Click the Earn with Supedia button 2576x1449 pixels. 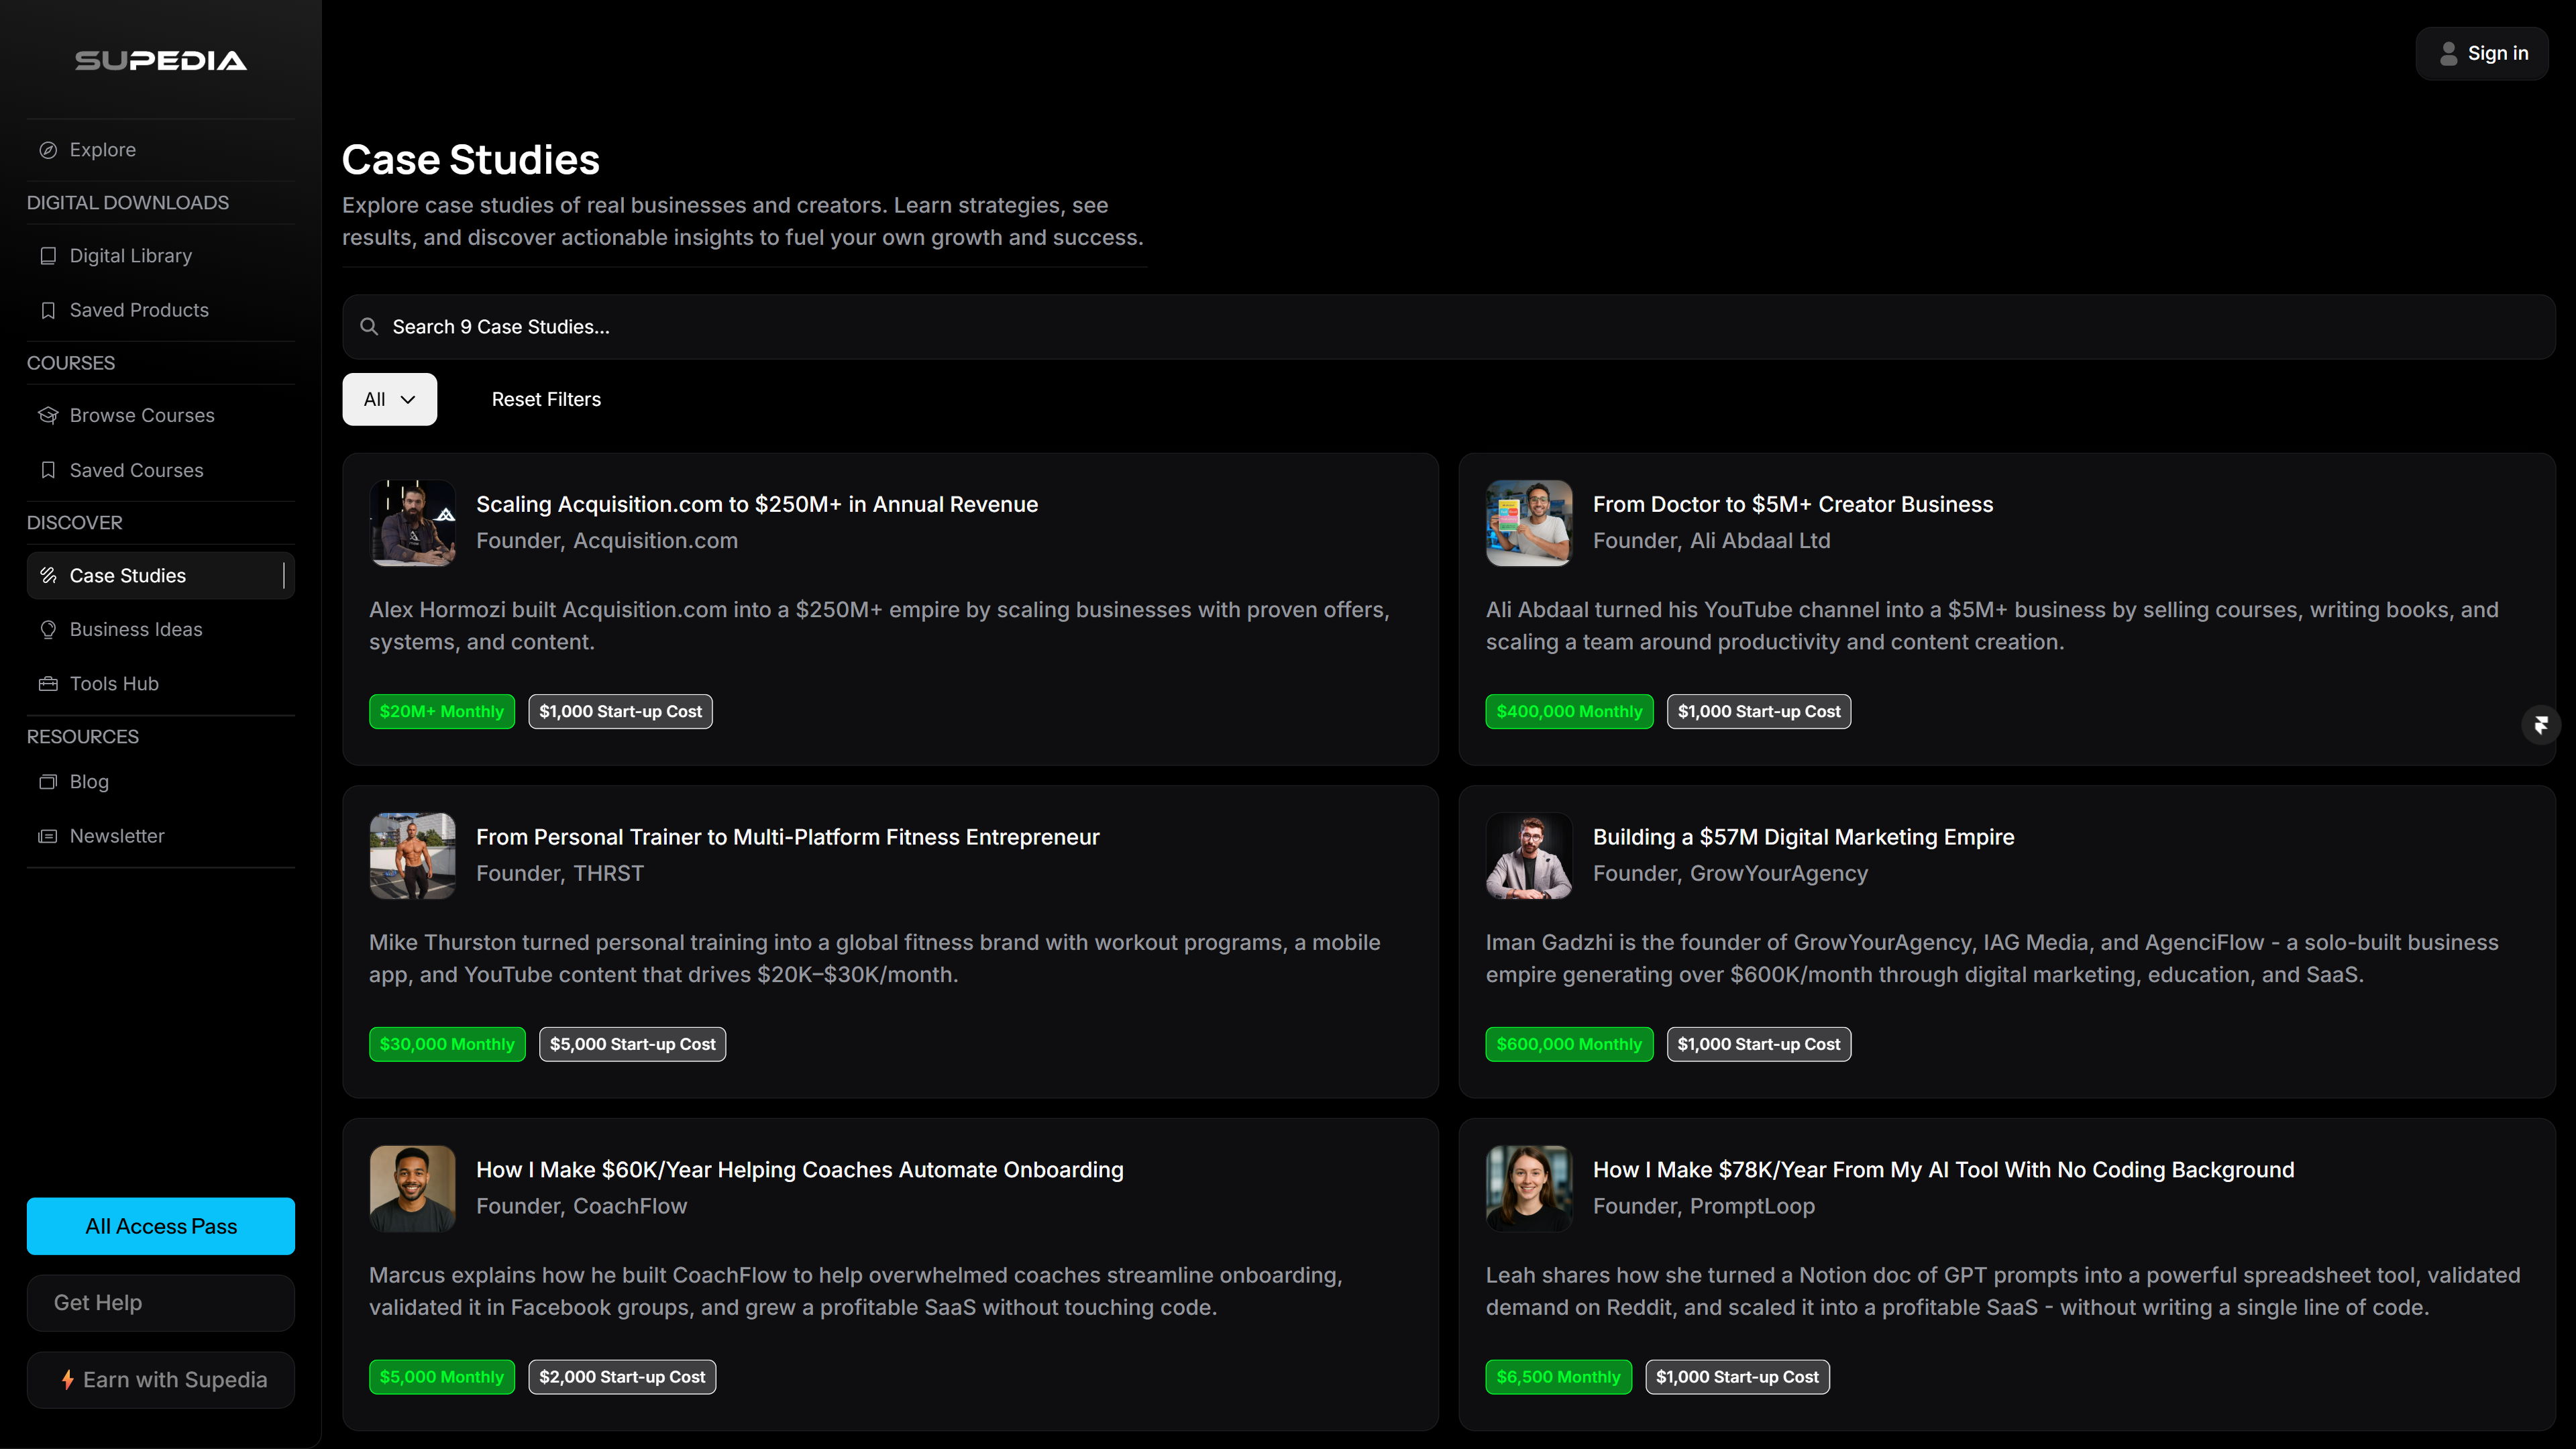point(161,1380)
